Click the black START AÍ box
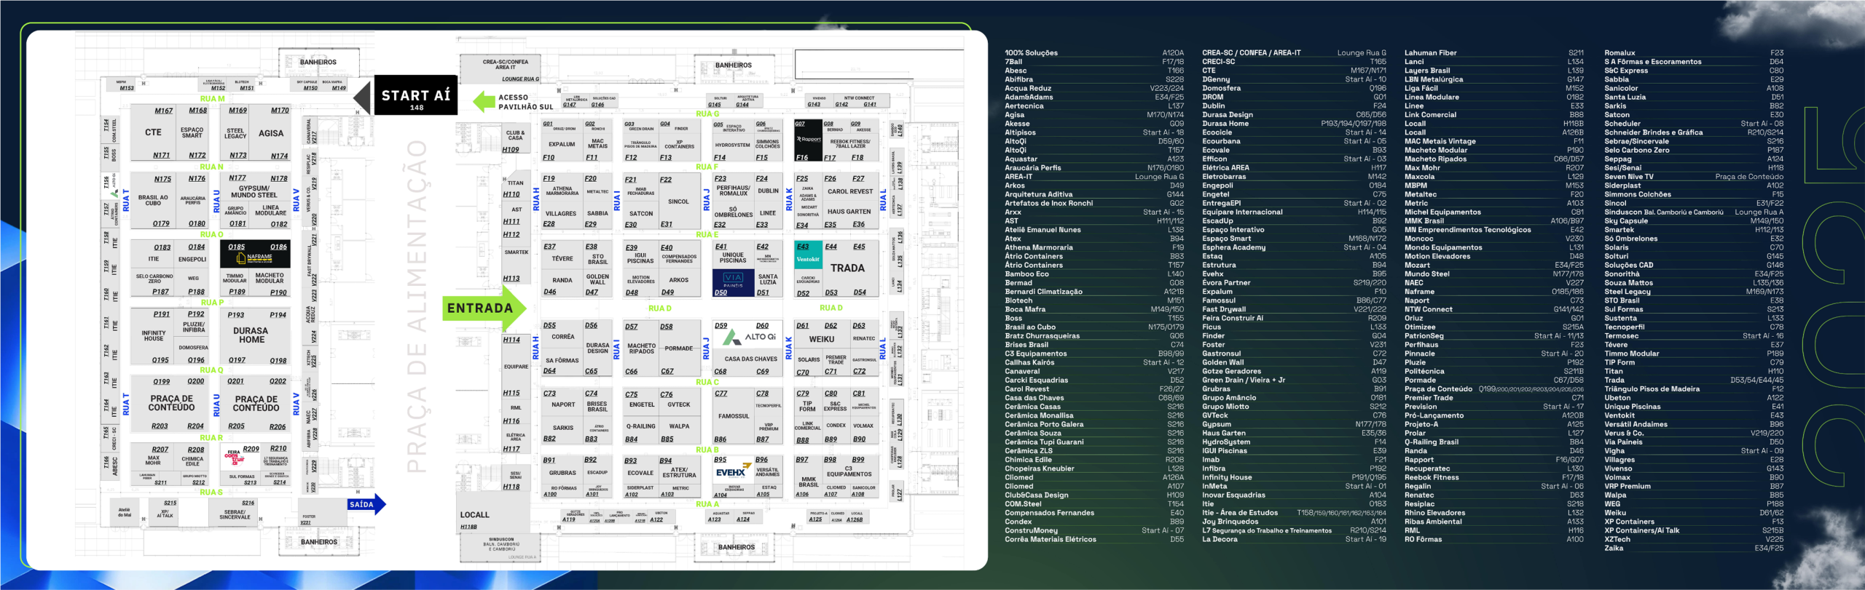The height and width of the screenshot is (590, 1865). point(416,95)
